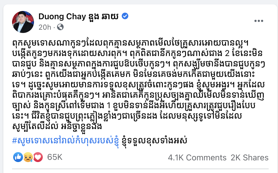
Task: Click the globe public audience icon
Action: point(61,27)
